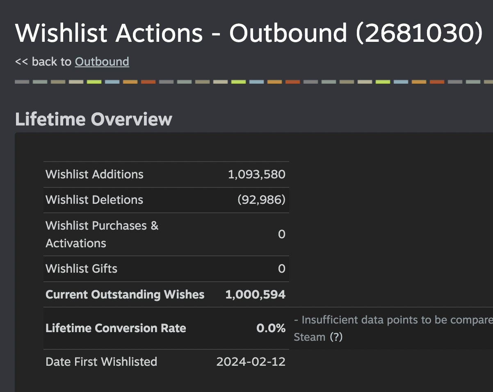
Task: Select the Wishlist Deletions row label
Action: point(94,200)
